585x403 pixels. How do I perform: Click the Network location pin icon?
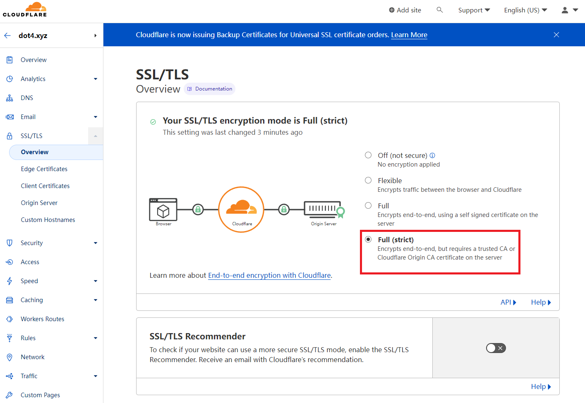click(10, 357)
